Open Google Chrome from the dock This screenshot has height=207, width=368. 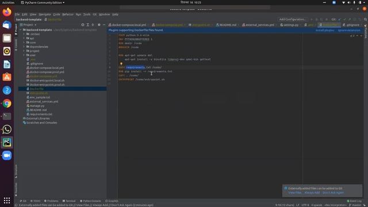point(7,103)
